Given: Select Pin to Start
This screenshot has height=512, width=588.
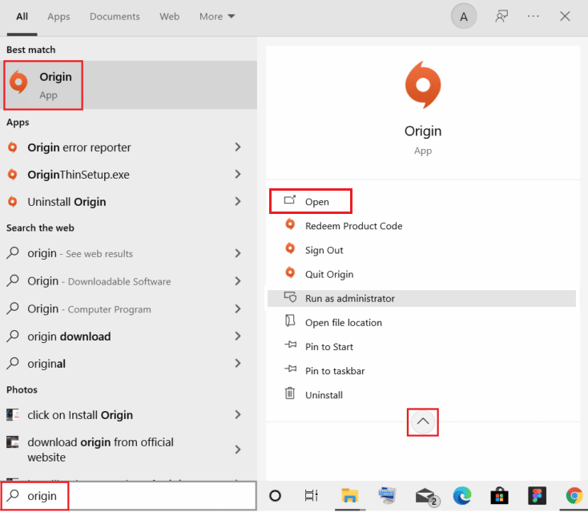Looking at the screenshot, I should point(329,347).
